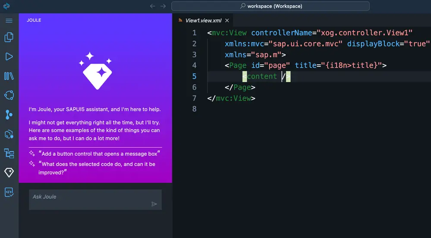The width and height of the screenshot is (431, 238).
Task: Open the Run and Debug icon
Action: pyautogui.click(x=9, y=56)
